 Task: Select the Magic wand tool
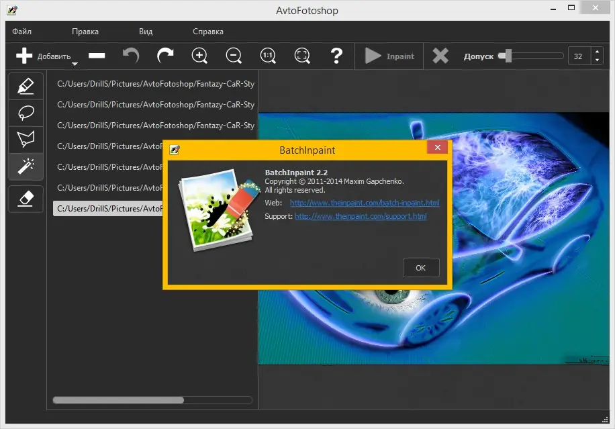pyautogui.click(x=26, y=166)
